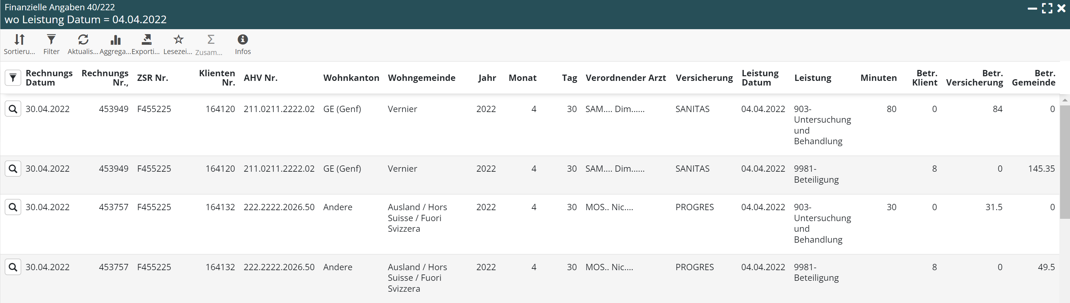The image size is (1070, 303).
Task: Click the Zusammenfassung sigma icon
Action: tap(211, 40)
